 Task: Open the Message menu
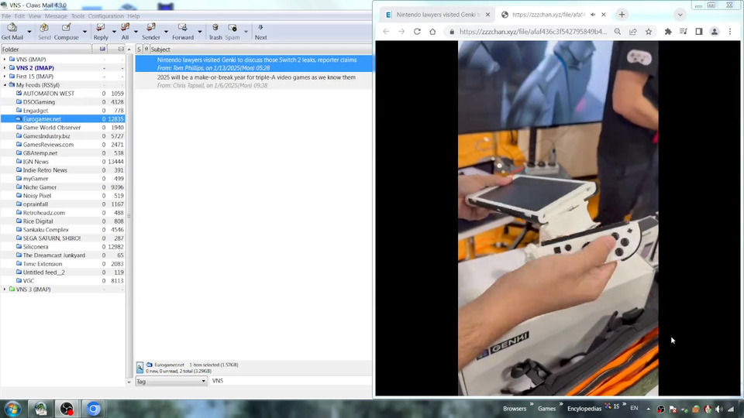56,16
